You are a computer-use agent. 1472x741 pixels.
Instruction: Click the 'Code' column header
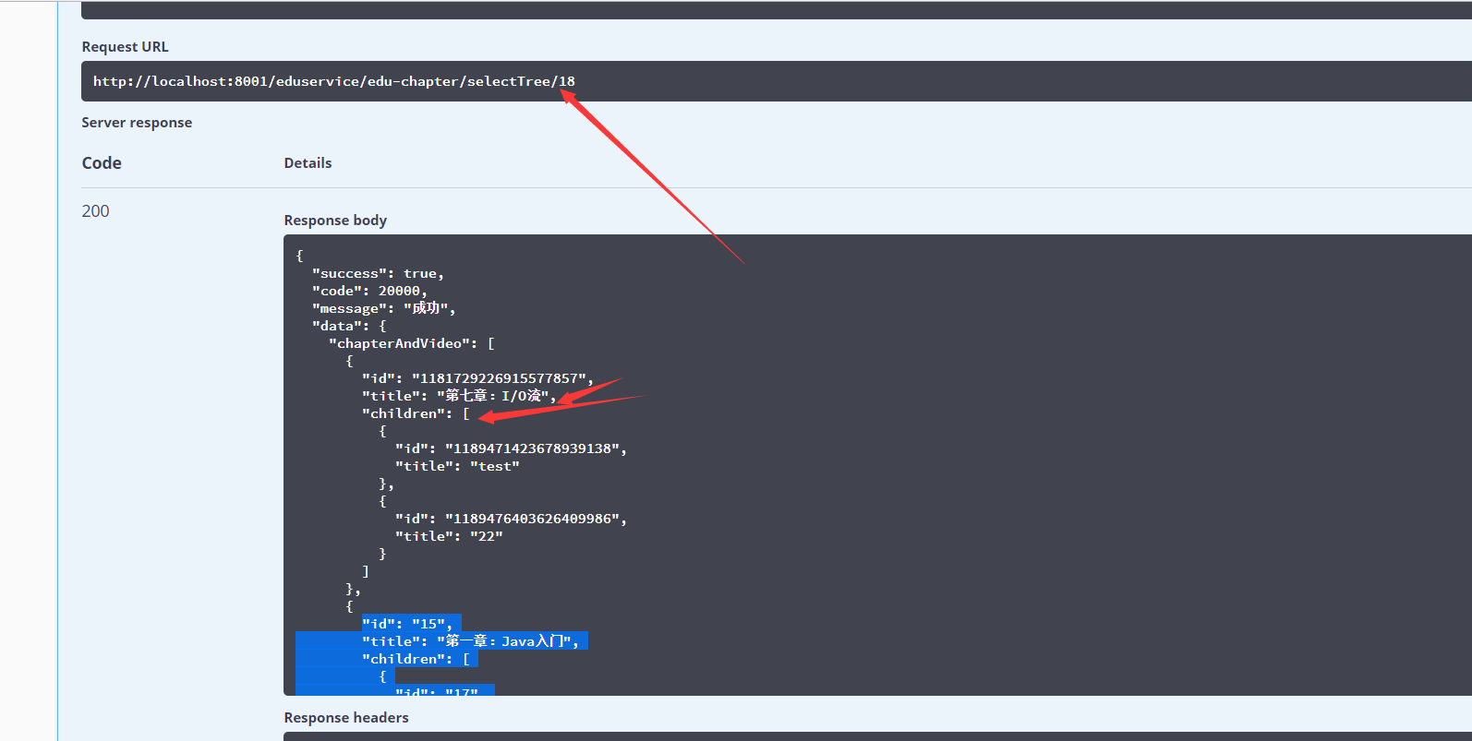click(x=102, y=163)
